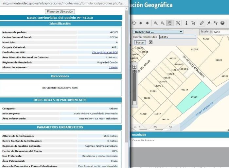Click the map zoom slider handle
The height and width of the screenshot is (168, 229).
click(x=134, y=71)
